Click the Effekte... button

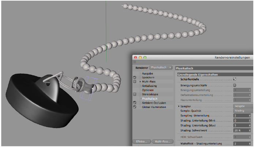[142, 142]
